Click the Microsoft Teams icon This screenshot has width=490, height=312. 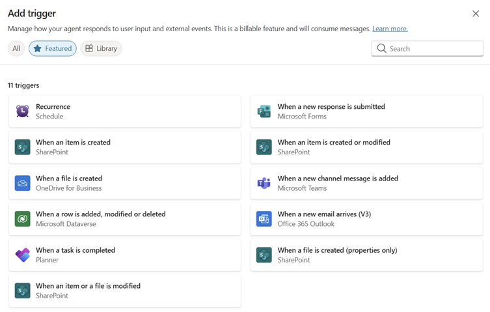pyautogui.click(x=264, y=183)
